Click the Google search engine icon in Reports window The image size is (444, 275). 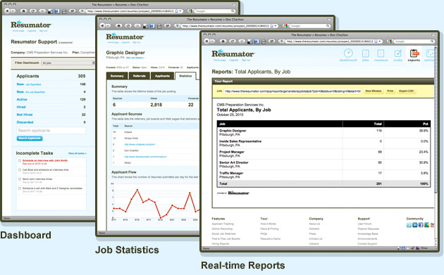pos(390,41)
